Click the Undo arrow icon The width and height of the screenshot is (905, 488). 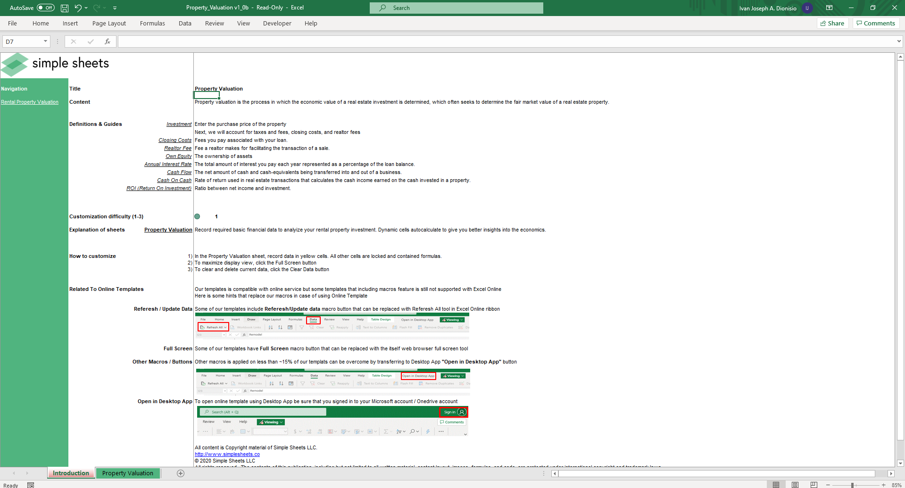pyautogui.click(x=78, y=8)
